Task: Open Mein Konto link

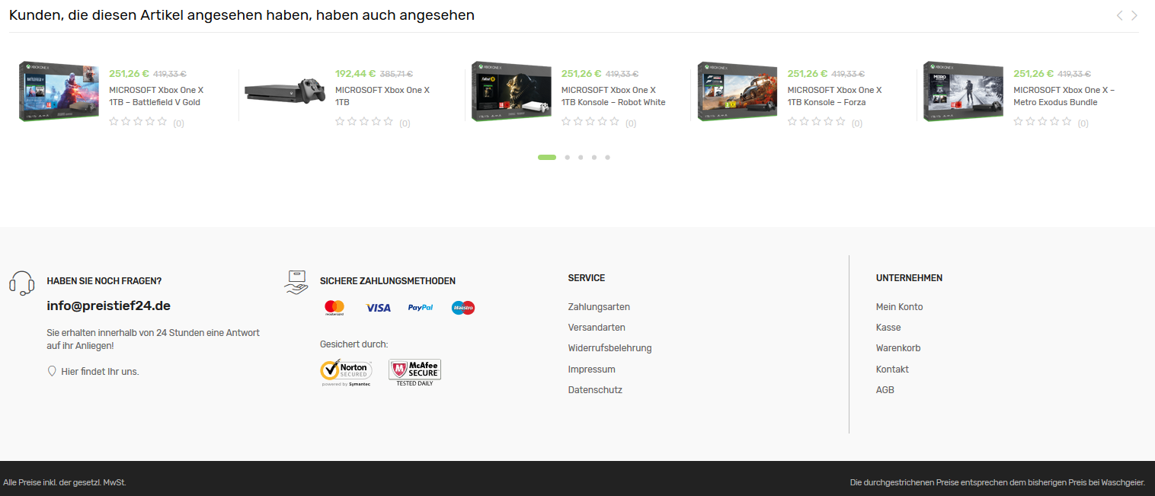Action: pyautogui.click(x=899, y=307)
